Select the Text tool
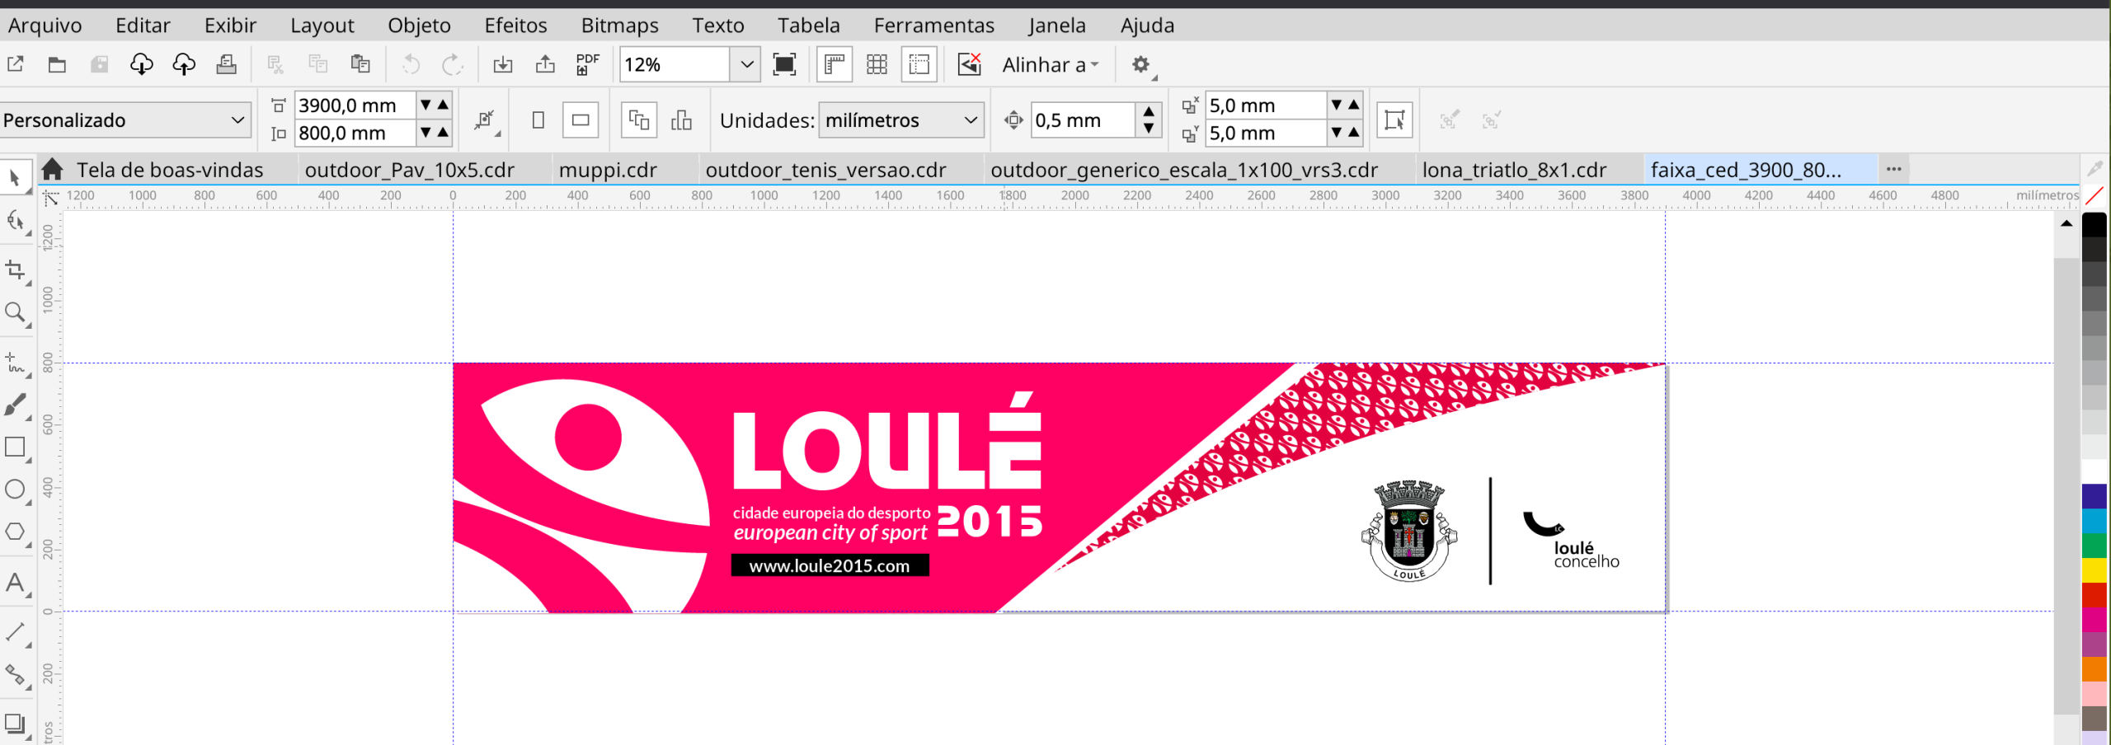The height and width of the screenshot is (745, 2111). click(16, 583)
